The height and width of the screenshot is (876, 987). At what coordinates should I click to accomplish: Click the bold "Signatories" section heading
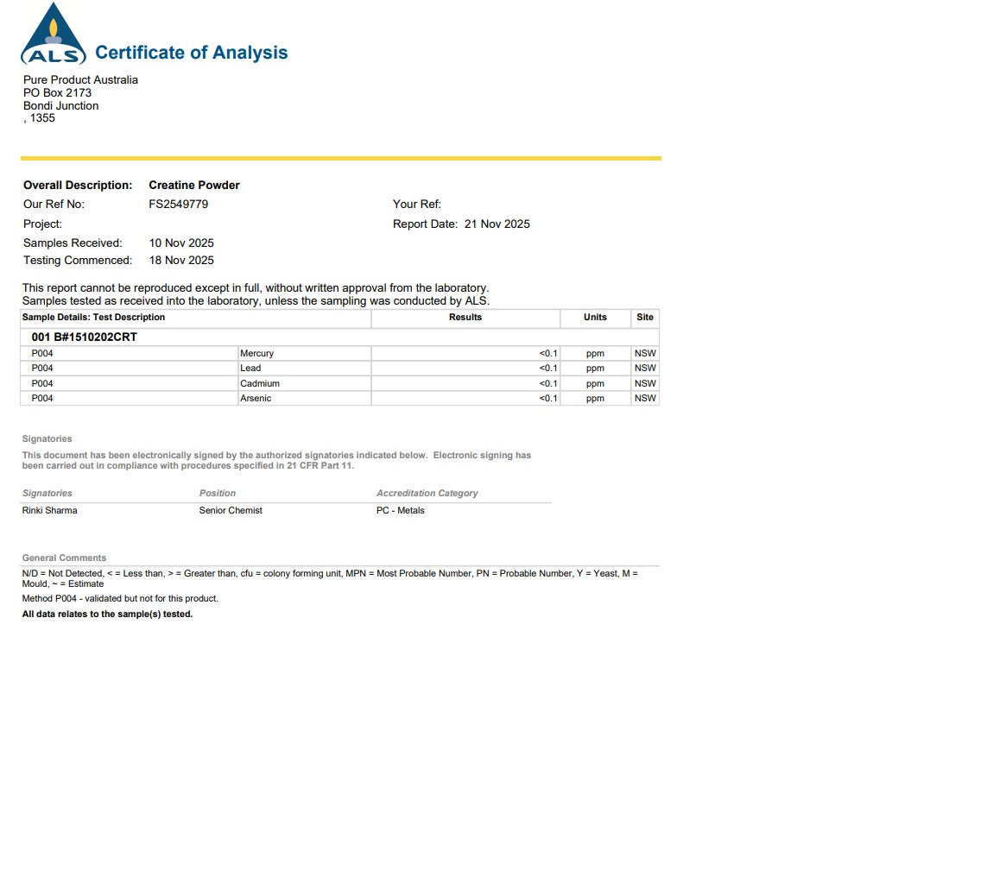coord(47,438)
